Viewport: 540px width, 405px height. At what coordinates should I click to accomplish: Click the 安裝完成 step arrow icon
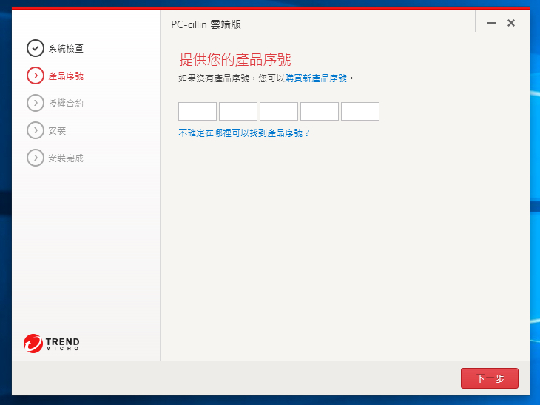pos(35,158)
